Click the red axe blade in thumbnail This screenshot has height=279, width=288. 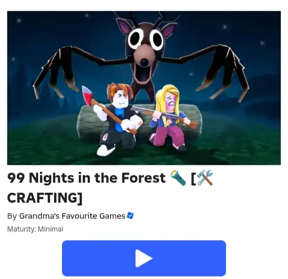pyautogui.click(x=87, y=95)
